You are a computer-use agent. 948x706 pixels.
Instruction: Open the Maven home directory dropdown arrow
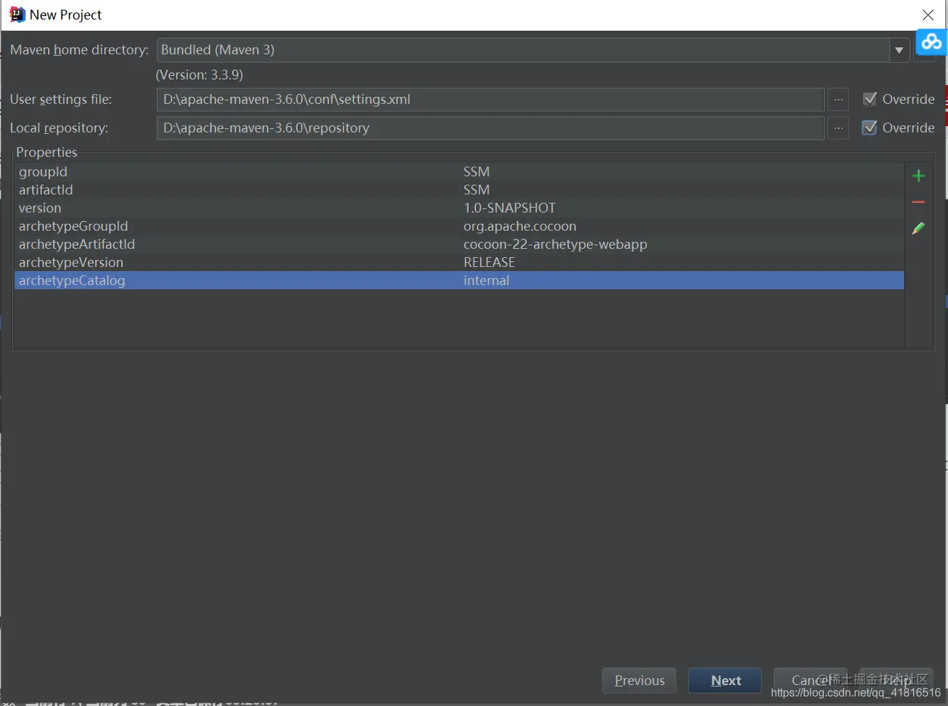899,50
